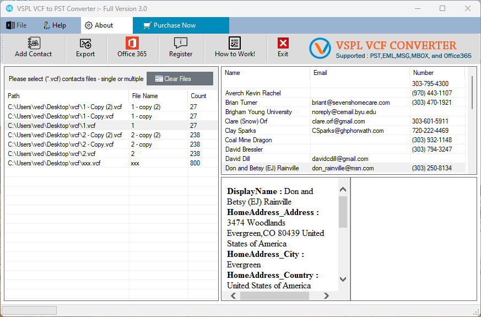The width and height of the screenshot is (481, 317).
Task: Open the Help menu
Action: click(x=55, y=25)
